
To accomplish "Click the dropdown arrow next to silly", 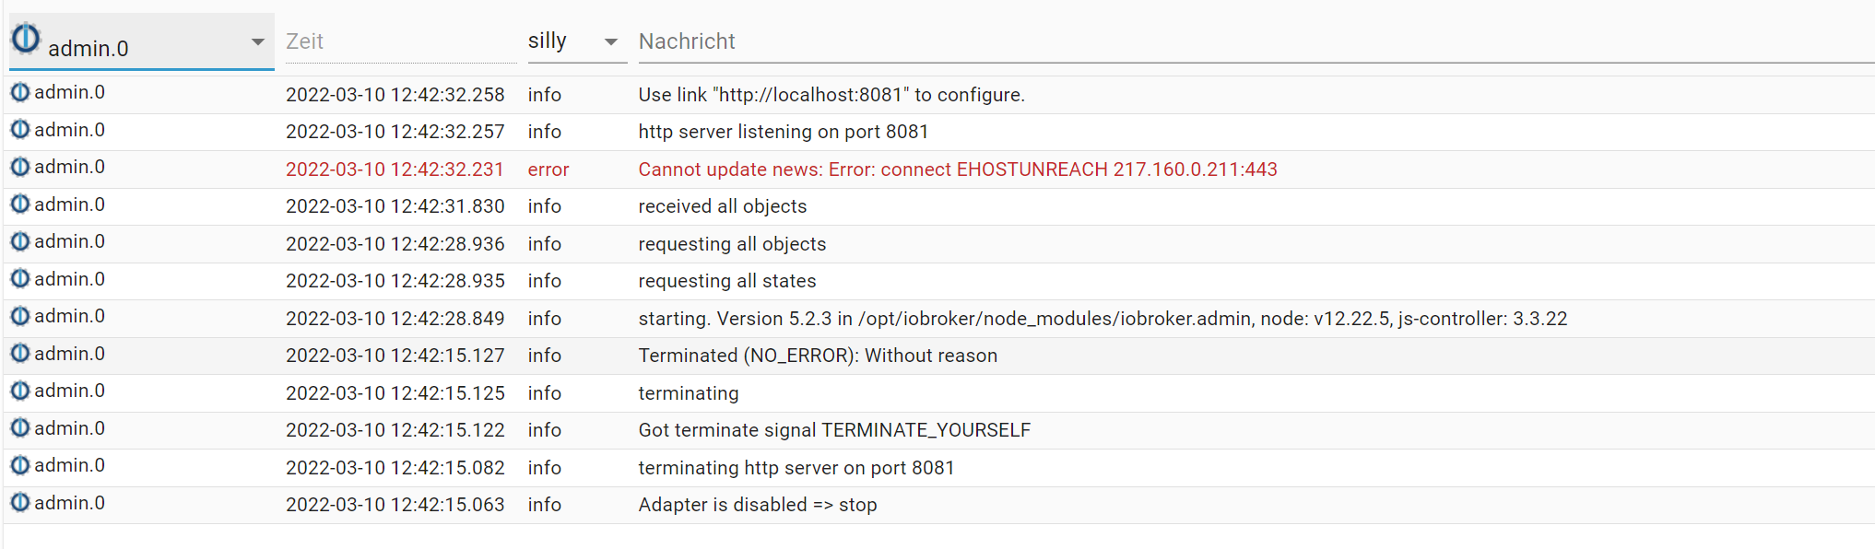I will 610,42.
